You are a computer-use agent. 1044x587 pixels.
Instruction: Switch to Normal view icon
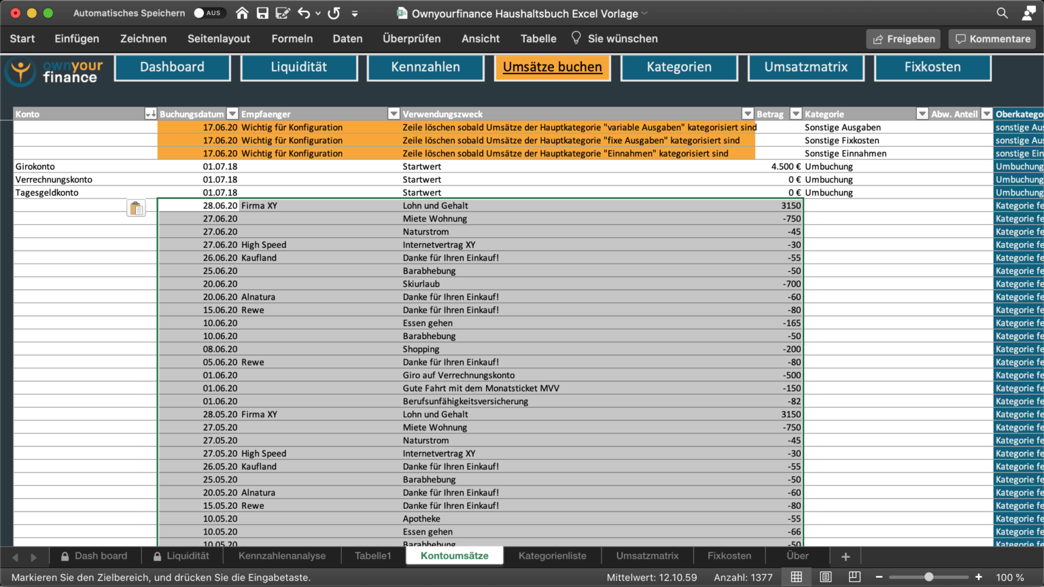pyautogui.click(x=797, y=577)
